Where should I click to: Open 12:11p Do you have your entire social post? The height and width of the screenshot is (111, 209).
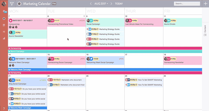coord(27,89)
